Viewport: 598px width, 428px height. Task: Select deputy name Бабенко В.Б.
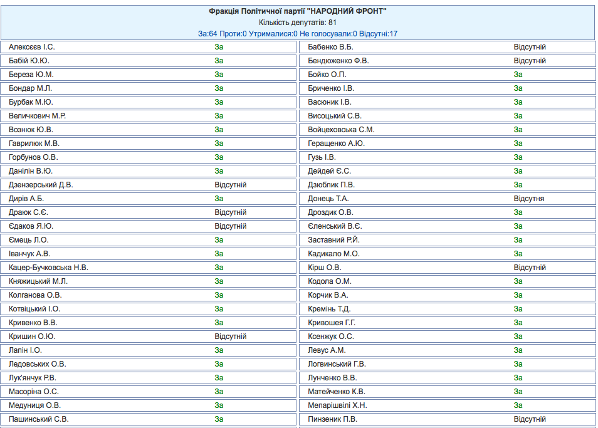(x=330, y=47)
